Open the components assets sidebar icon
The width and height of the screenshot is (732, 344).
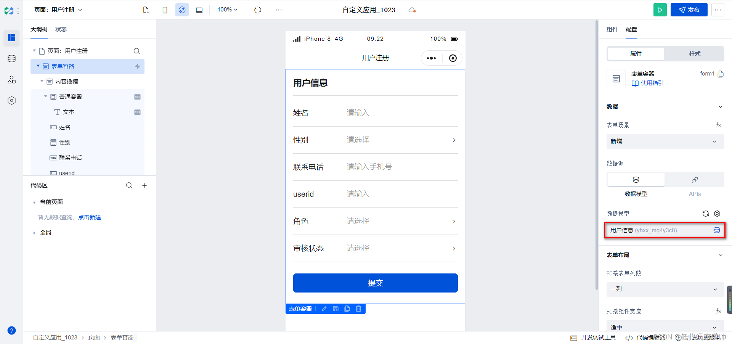[x=11, y=79]
